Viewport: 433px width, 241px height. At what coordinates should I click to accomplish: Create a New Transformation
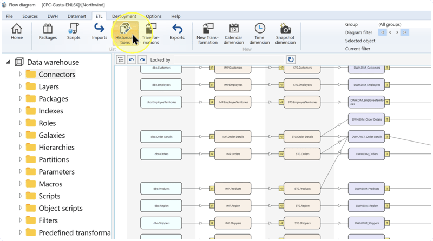click(207, 34)
